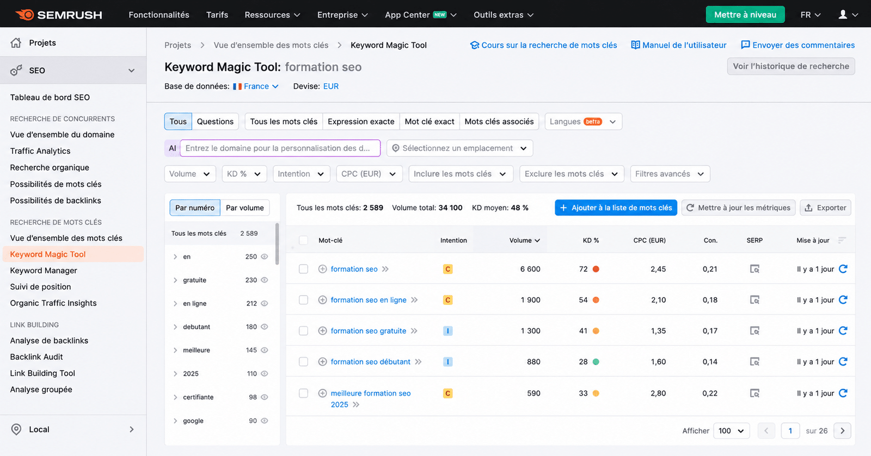
Task: Click the page number field showing 1
Action: (x=790, y=431)
